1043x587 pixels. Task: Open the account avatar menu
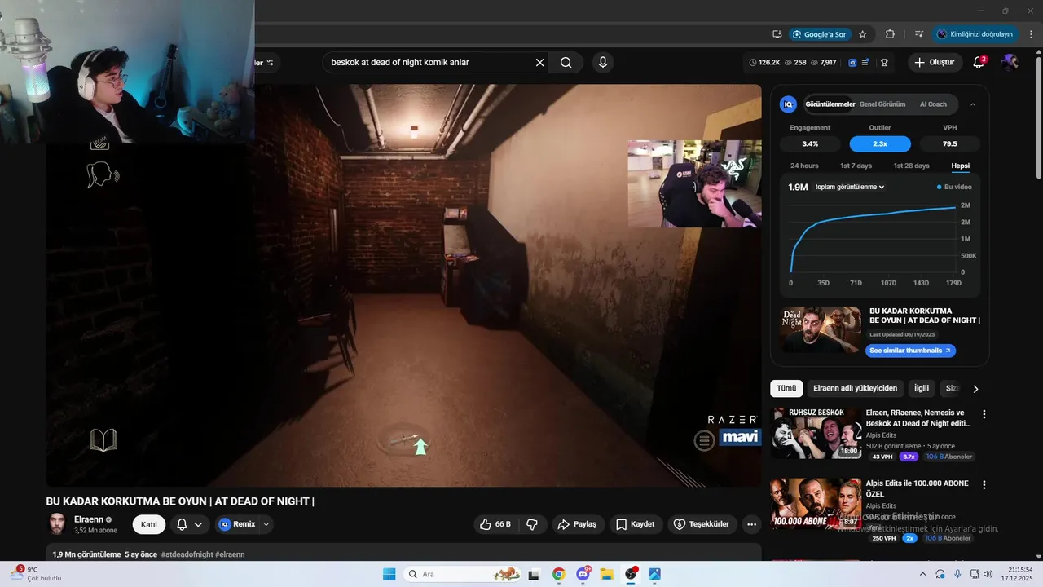1010,62
